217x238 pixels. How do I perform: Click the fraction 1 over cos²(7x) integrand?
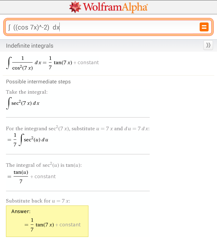coord(23,63)
